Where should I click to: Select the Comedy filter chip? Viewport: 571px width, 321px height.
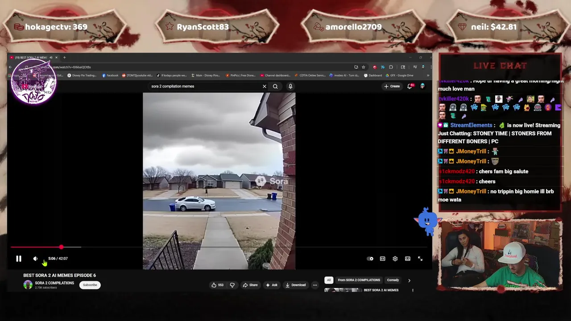pyautogui.click(x=393, y=280)
